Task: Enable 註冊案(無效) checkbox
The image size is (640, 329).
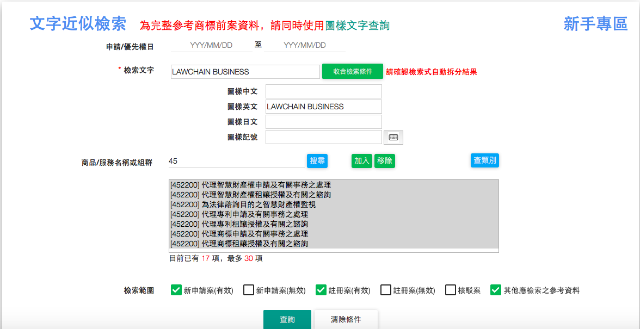Action: tap(386, 290)
